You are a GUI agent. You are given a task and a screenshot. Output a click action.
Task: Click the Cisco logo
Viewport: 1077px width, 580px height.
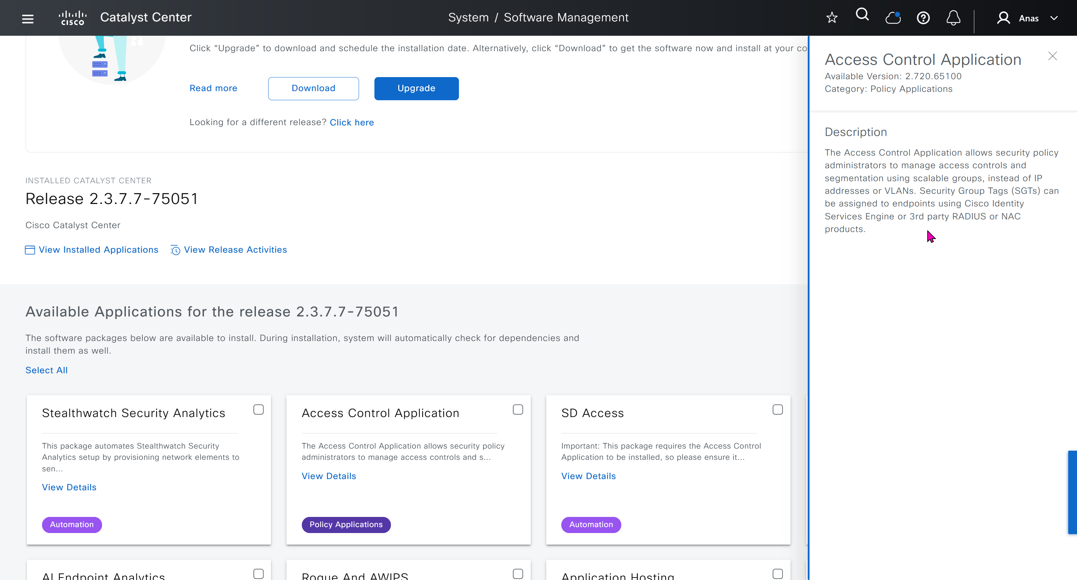[73, 18]
